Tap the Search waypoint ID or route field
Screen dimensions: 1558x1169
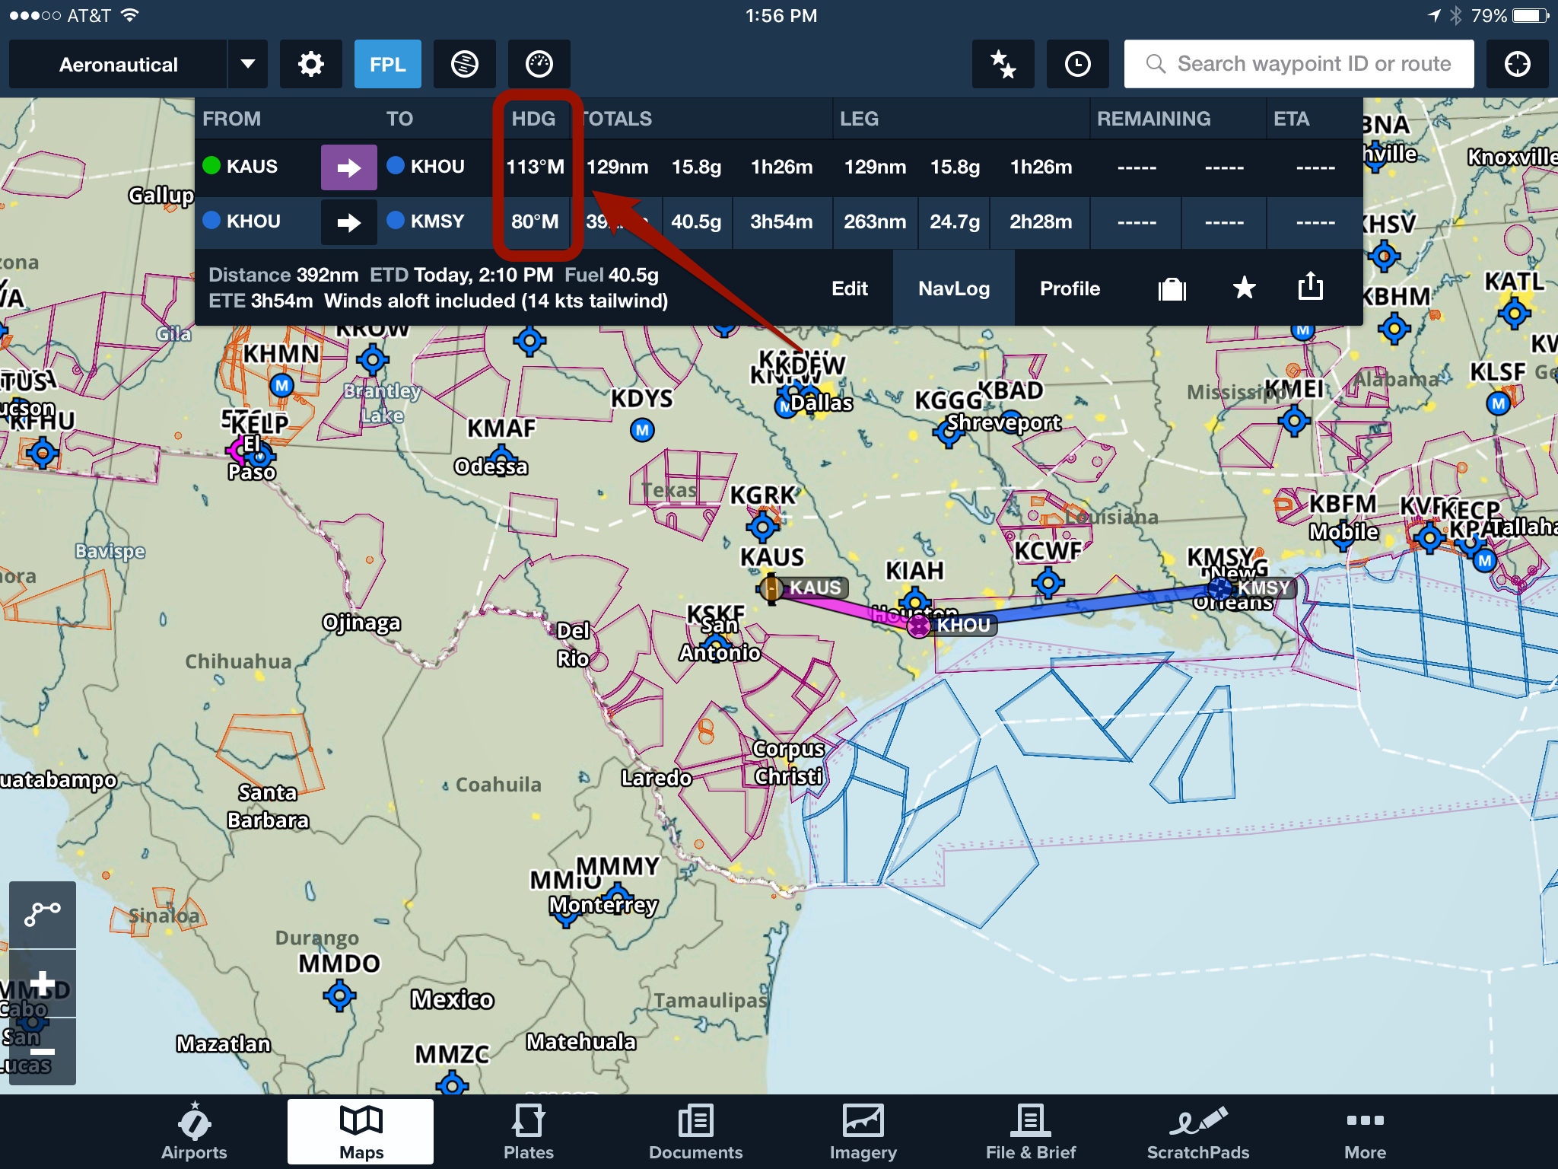(1299, 64)
